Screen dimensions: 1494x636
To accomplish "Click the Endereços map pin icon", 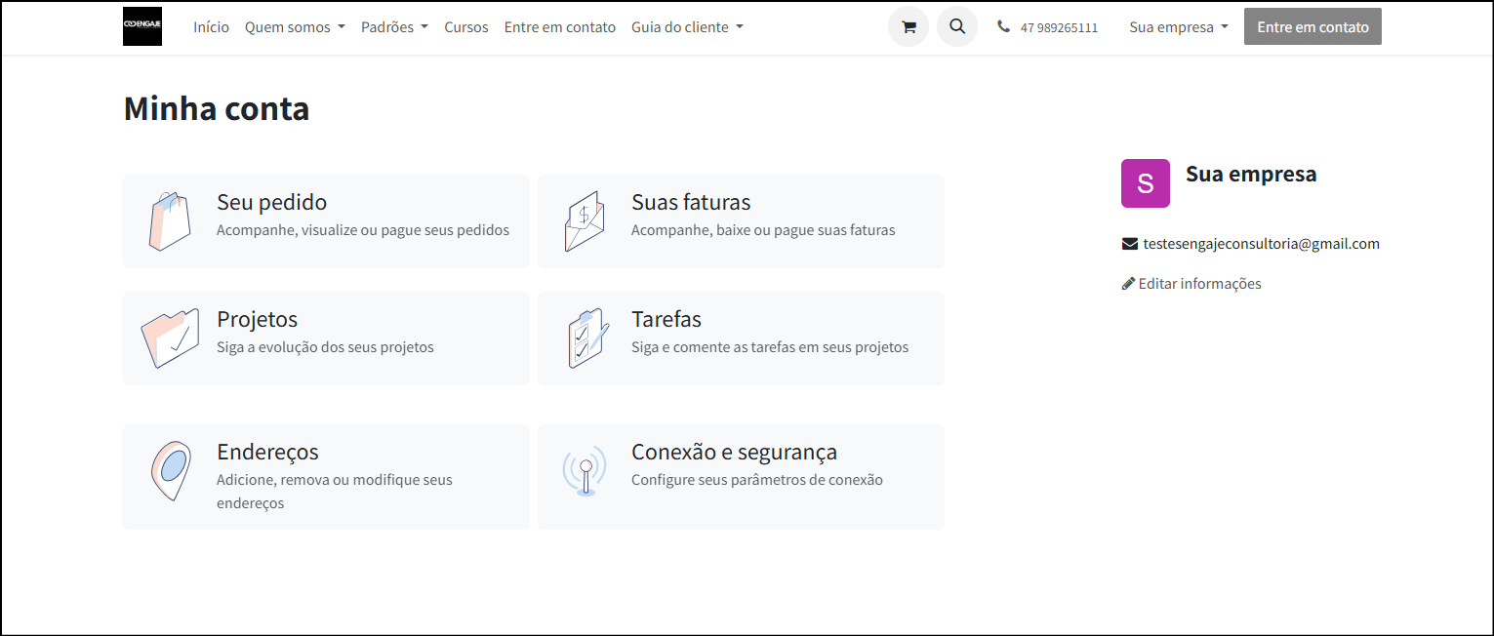I will (170, 470).
